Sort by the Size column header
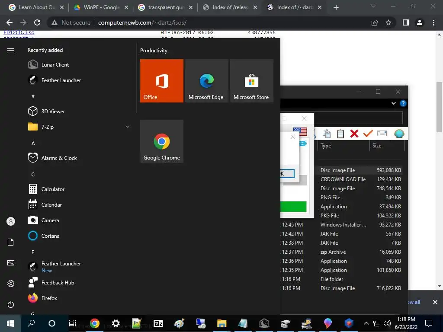The image size is (443, 332). pos(387,146)
